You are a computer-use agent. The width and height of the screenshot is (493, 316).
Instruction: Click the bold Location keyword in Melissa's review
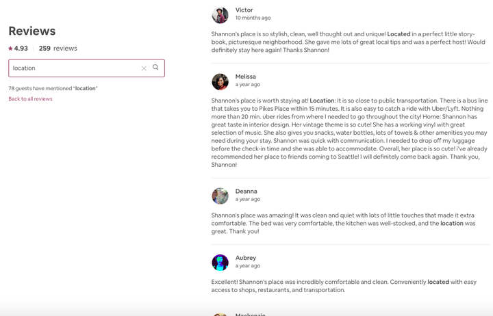pos(322,101)
